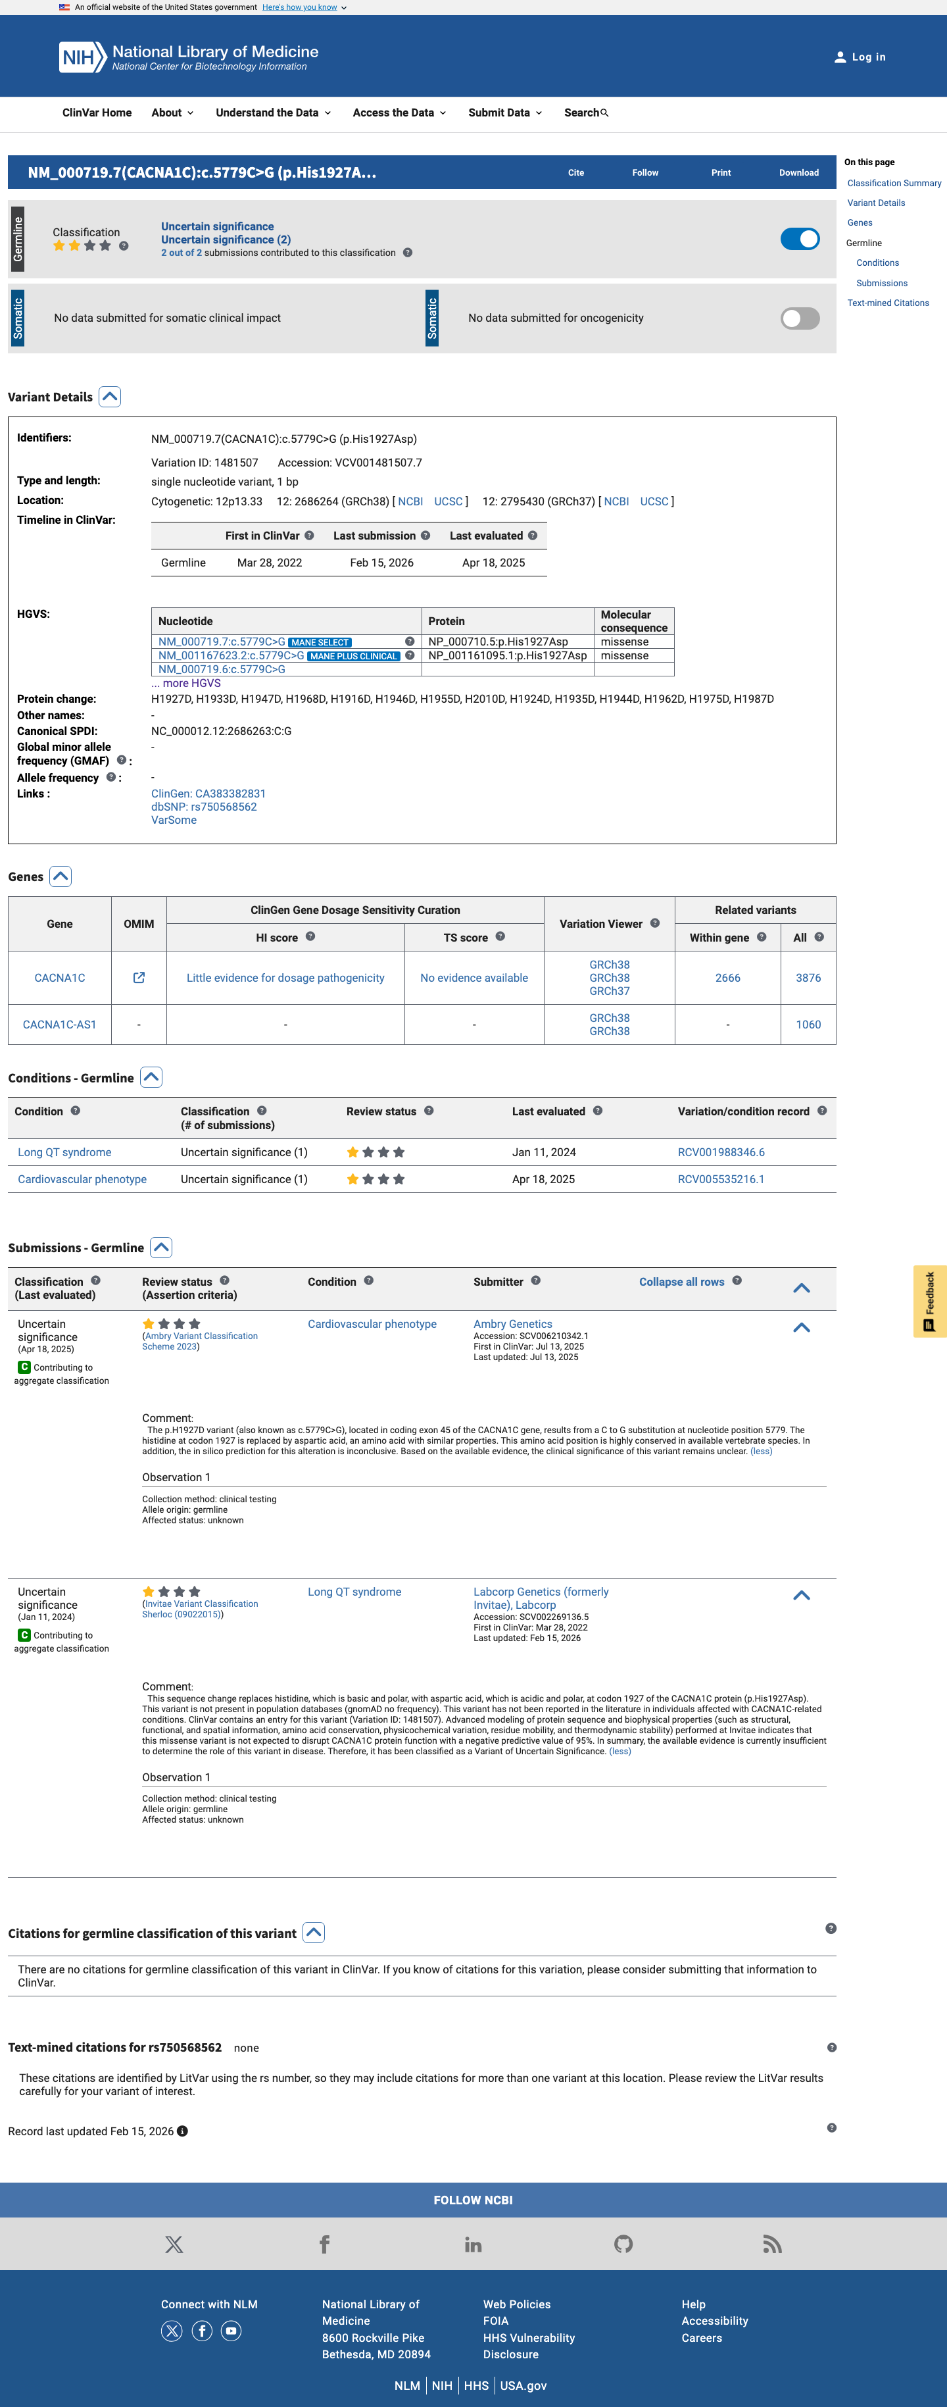947x2407 pixels.
Task: Open the Understand the Data menu
Action: click(x=274, y=113)
